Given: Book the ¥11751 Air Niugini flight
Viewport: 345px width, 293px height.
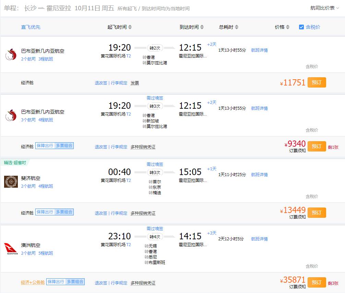Looking at the screenshot, I should click(x=317, y=82).
